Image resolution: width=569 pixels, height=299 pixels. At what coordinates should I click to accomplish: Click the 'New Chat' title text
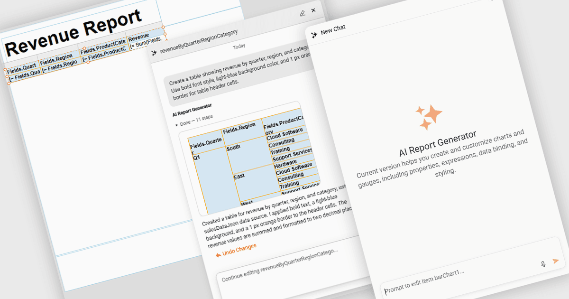point(333,29)
